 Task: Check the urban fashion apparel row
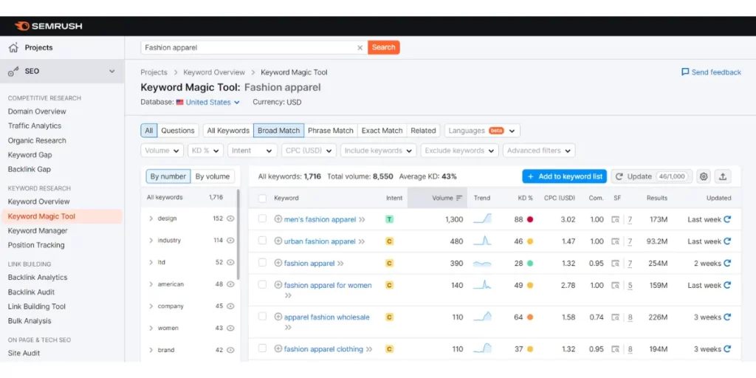(262, 241)
